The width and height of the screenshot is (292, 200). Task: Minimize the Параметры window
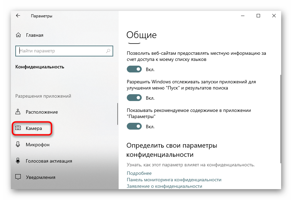click(243, 16)
